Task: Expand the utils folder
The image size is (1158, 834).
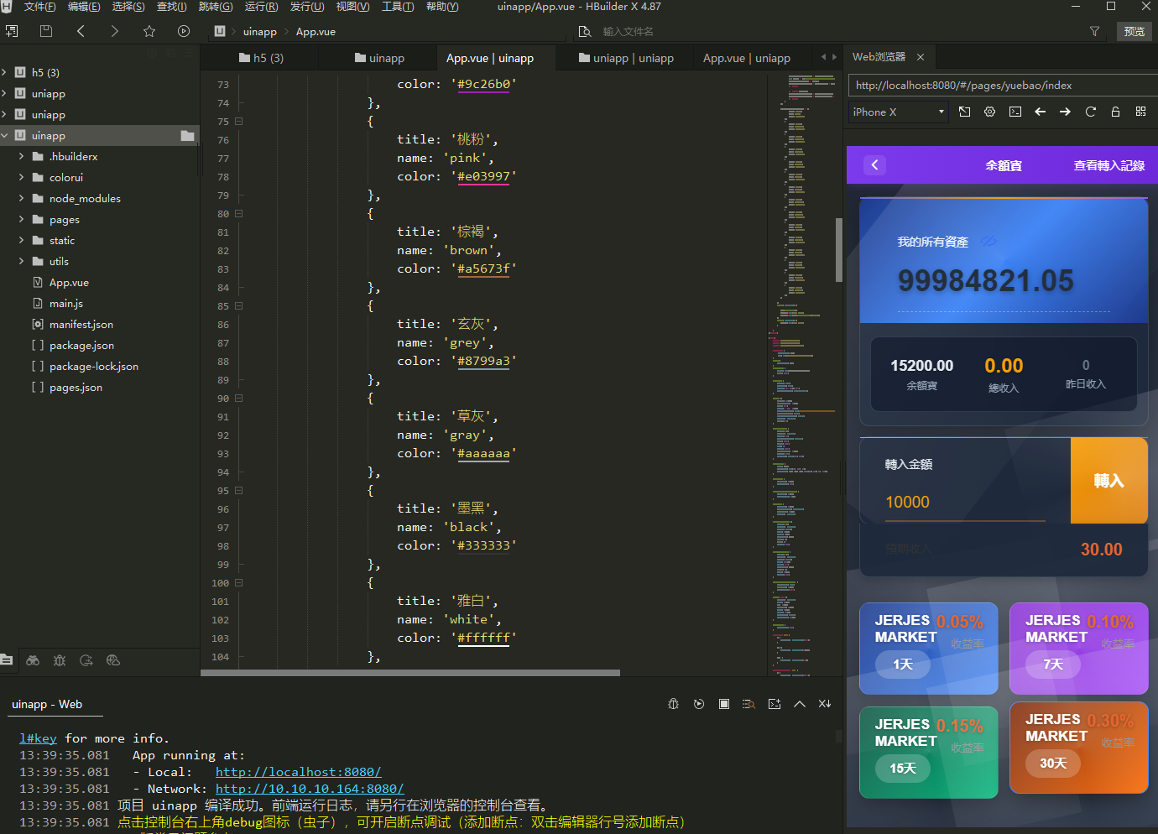Action: [x=21, y=261]
